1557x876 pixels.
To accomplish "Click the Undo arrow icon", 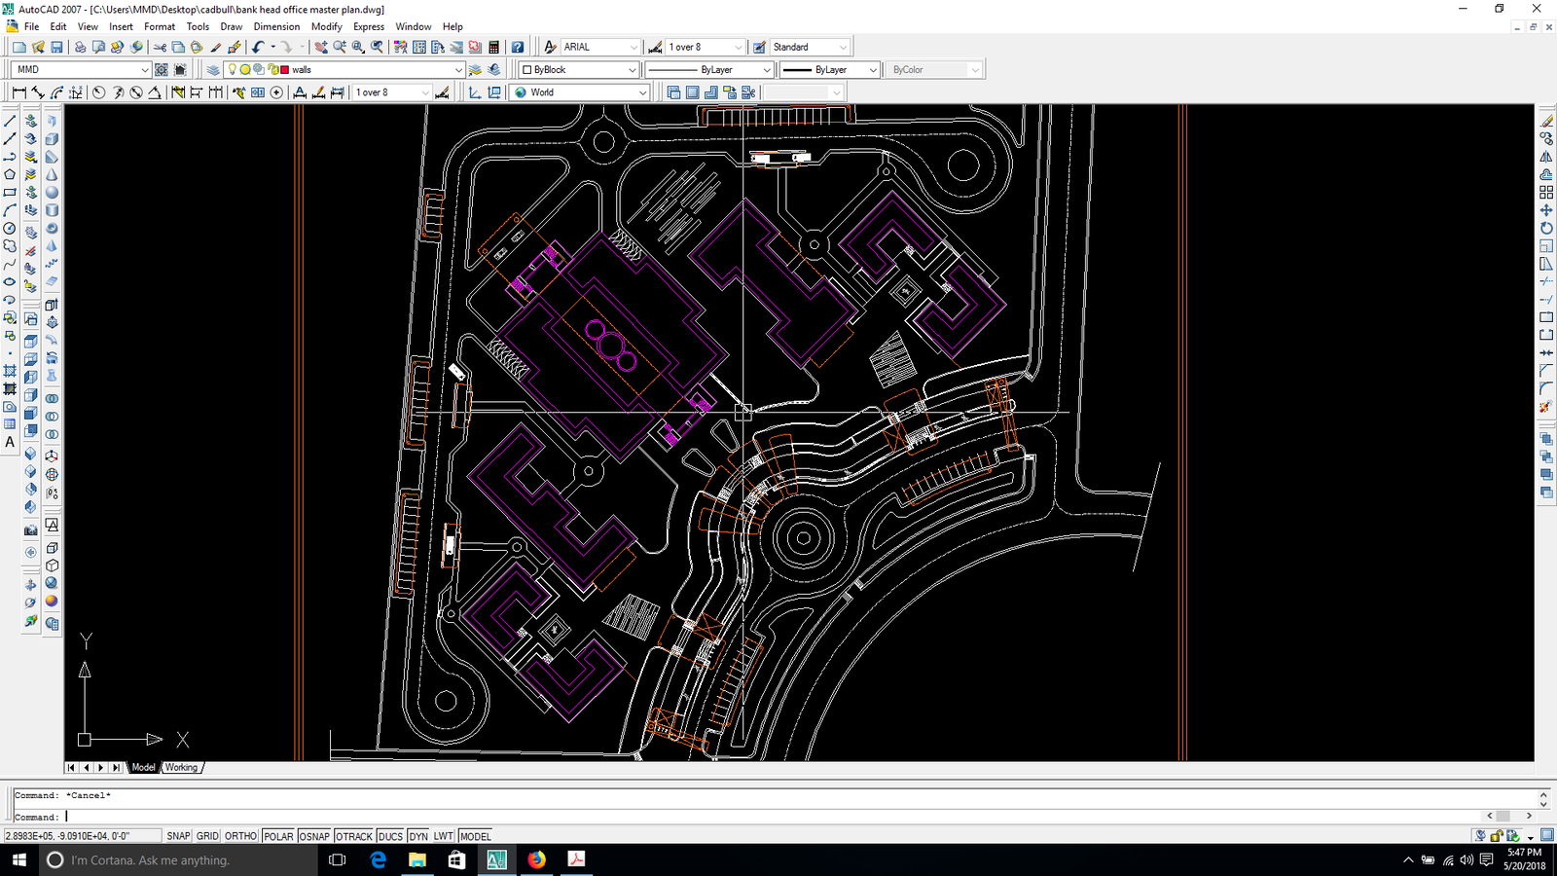I will pyautogui.click(x=258, y=47).
